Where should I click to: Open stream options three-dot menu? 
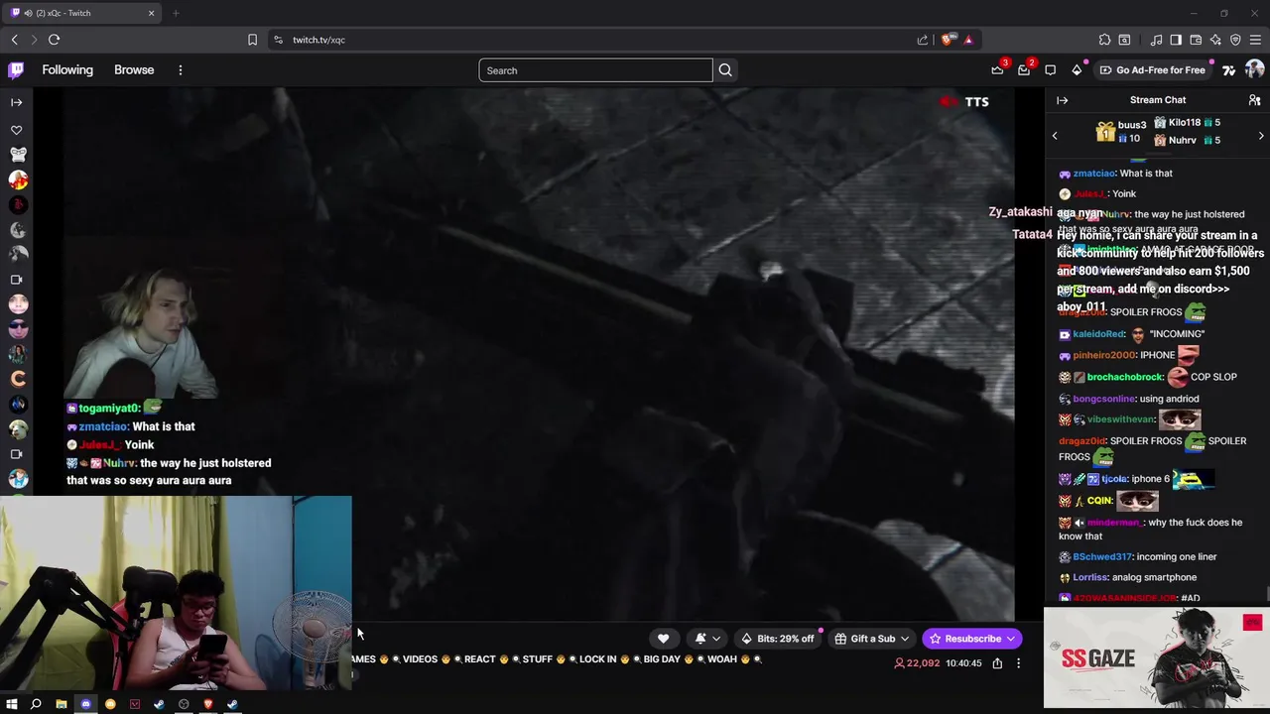pyautogui.click(x=1018, y=663)
